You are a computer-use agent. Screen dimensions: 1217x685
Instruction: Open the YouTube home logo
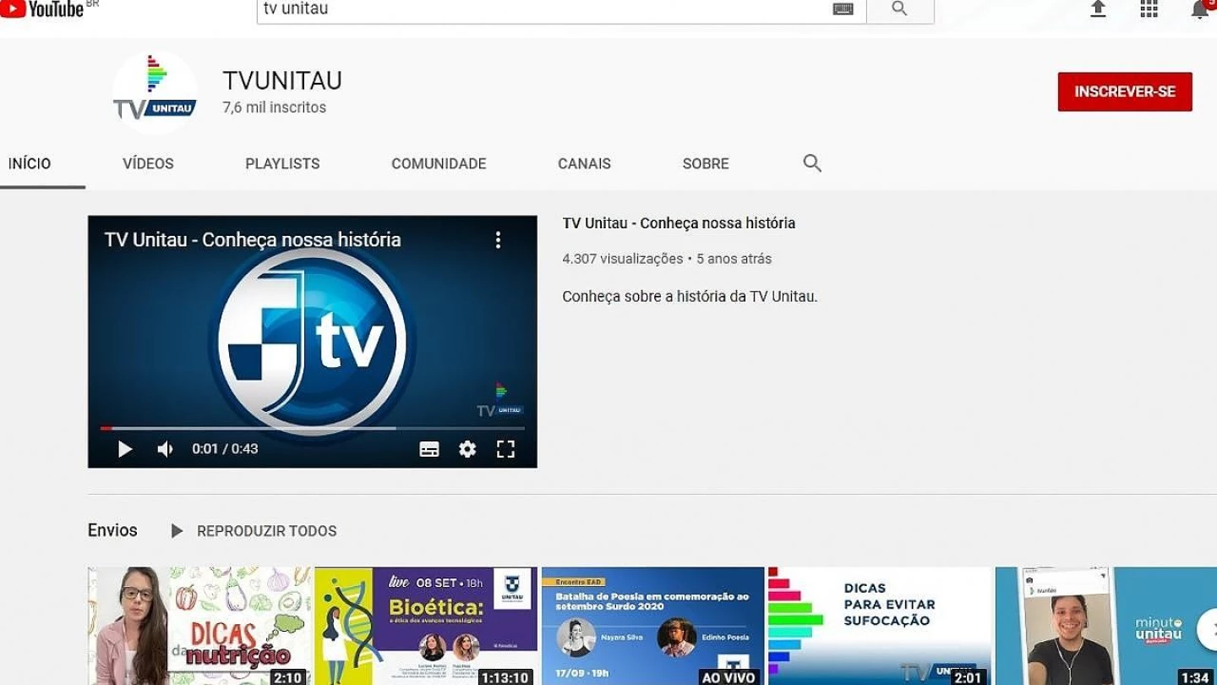pos(42,8)
